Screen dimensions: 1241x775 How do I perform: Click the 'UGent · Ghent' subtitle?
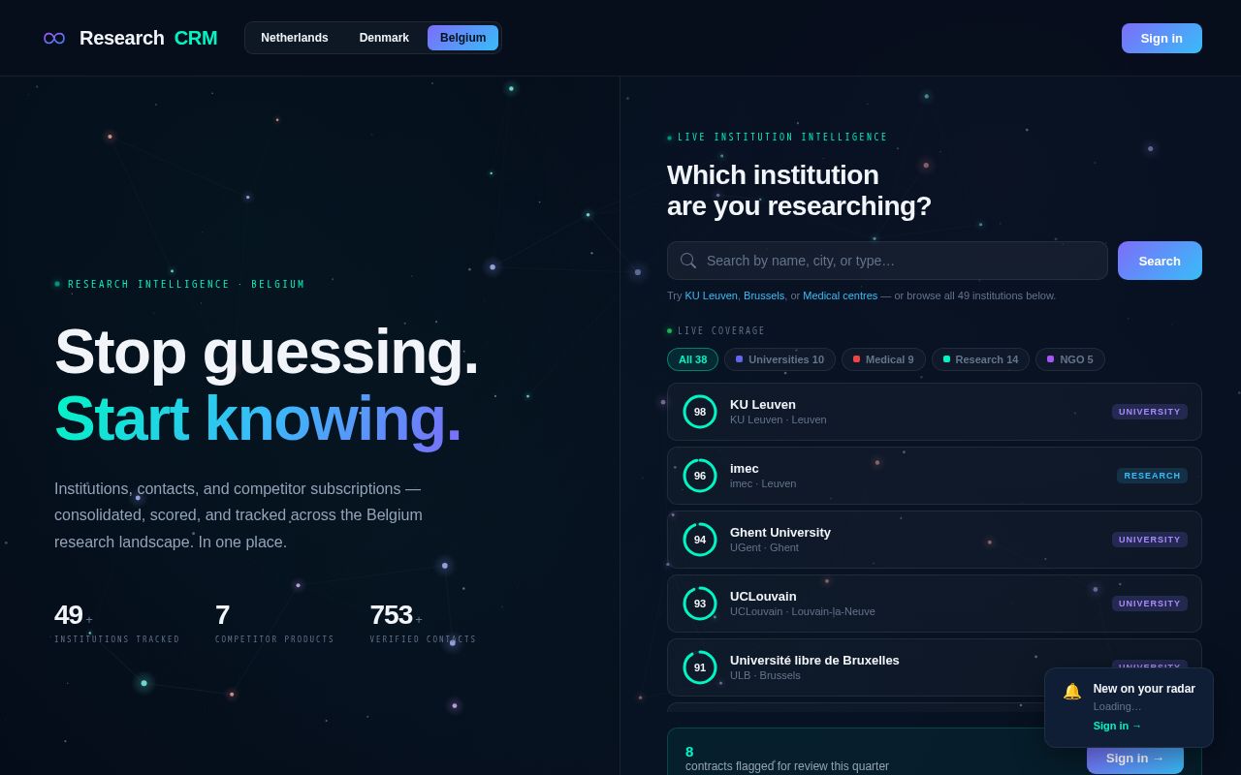(764, 547)
